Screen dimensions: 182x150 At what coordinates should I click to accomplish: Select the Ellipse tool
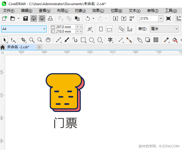(91, 40)
